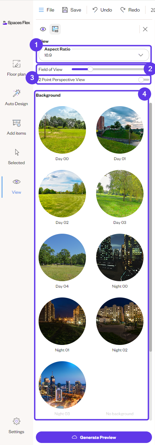The width and height of the screenshot is (155, 445).
Task: Click the Field of View label
Action: (51, 69)
